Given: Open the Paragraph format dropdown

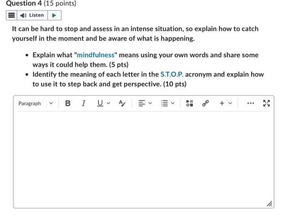Looking at the screenshot, I should coord(36,103).
